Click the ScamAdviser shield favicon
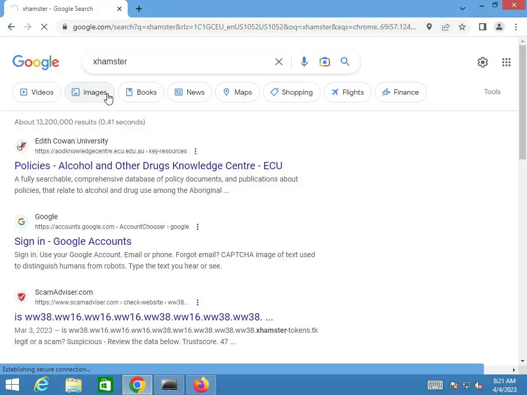This screenshot has width=527, height=395. pos(22,297)
